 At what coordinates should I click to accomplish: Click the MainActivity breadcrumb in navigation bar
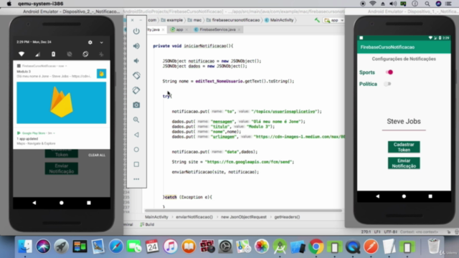tap(279, 20)
